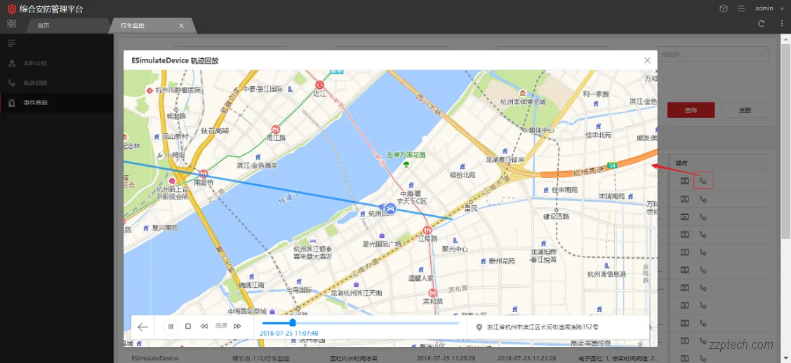
Task: Pause the track playback
Action: click(x=171, y=327)
